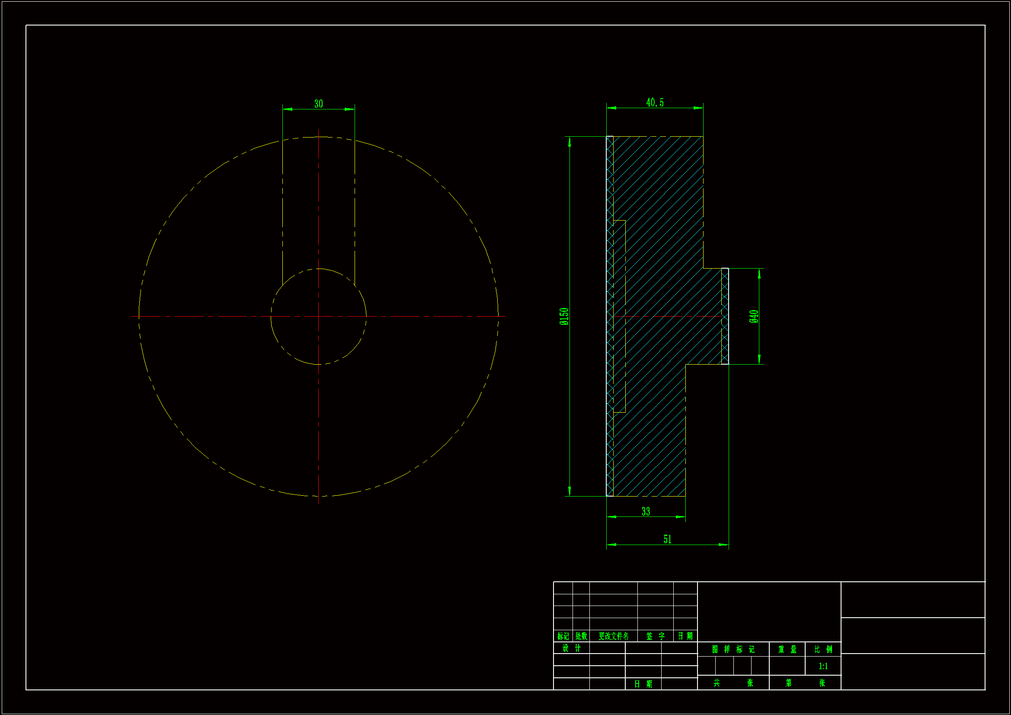Select the 比例 title block label
1011x715 pixels.
coord(822,649)
